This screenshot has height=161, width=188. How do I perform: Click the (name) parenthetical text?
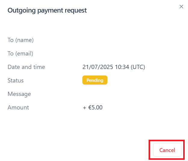point(24,40)
